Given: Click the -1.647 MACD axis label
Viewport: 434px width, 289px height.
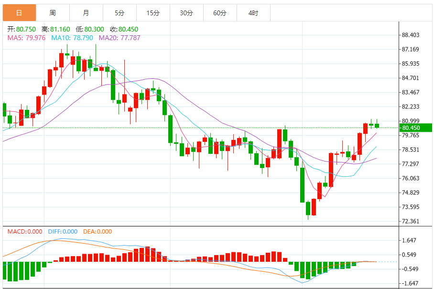Looking at the screenshot, I should 409,283.
